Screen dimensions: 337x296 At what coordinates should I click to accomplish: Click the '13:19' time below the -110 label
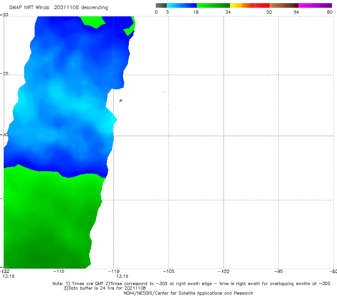[x=123, y=276]
